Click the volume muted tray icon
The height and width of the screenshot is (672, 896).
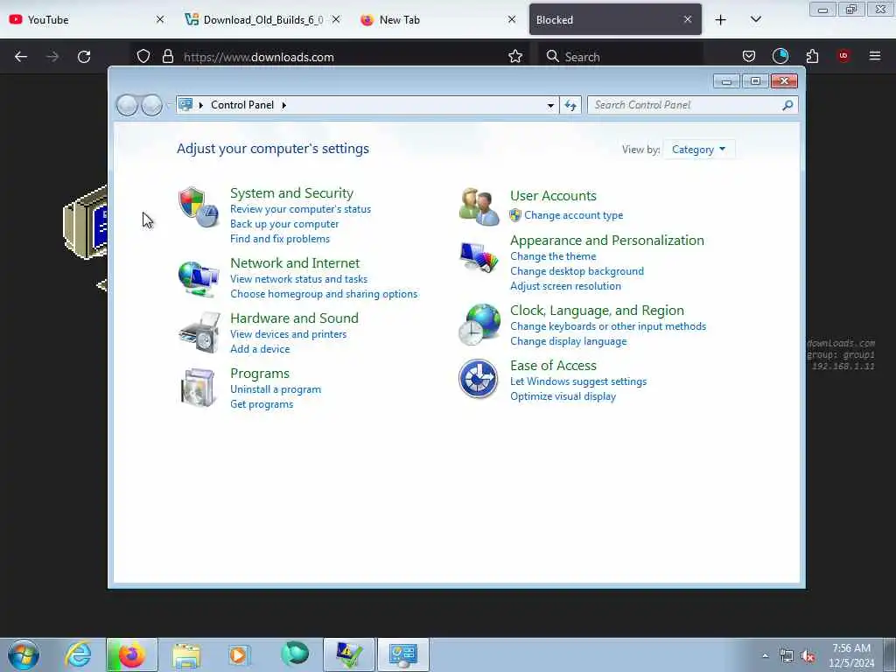point(808,656)
